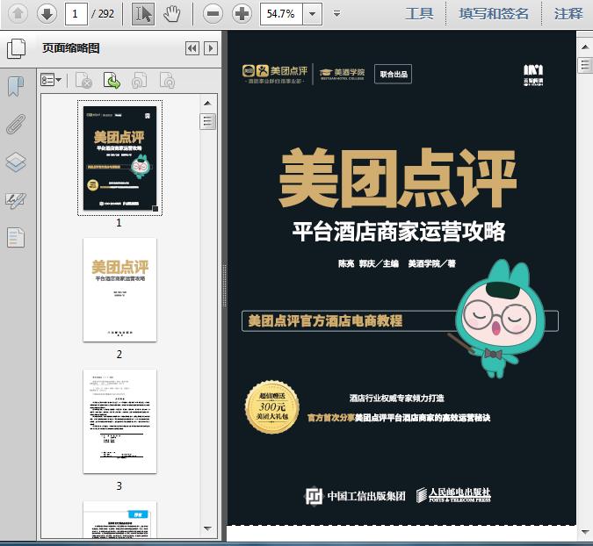
Task: Click the rotate pages counterclockwise icon
Action: 139,80
